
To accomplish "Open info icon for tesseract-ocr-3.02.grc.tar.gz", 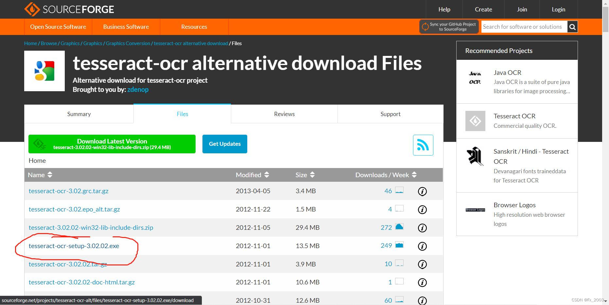I will (422, 191).
